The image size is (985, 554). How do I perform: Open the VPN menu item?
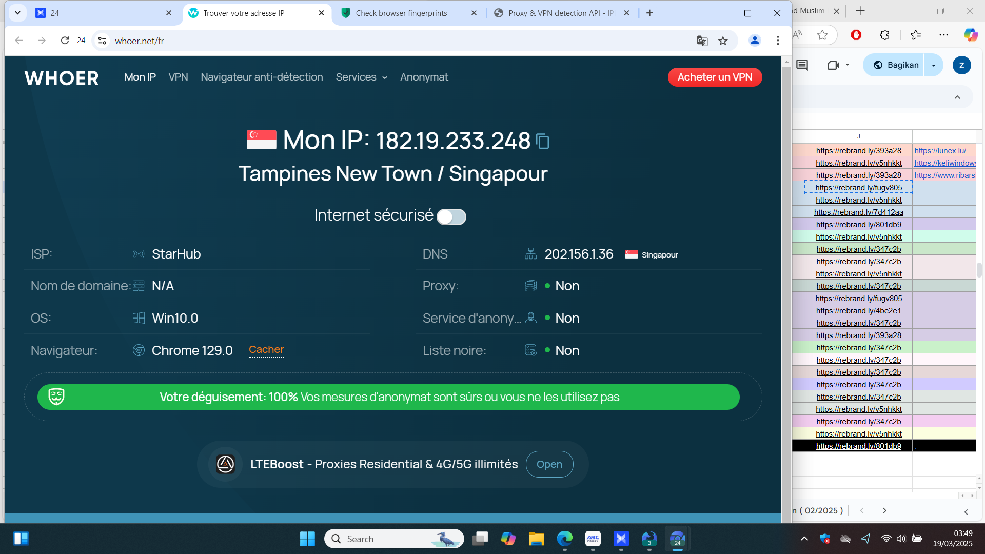pyautogui.click(x=178, y=77)
